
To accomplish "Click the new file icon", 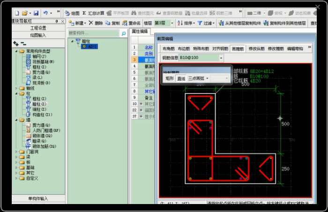I will [17, 14].
